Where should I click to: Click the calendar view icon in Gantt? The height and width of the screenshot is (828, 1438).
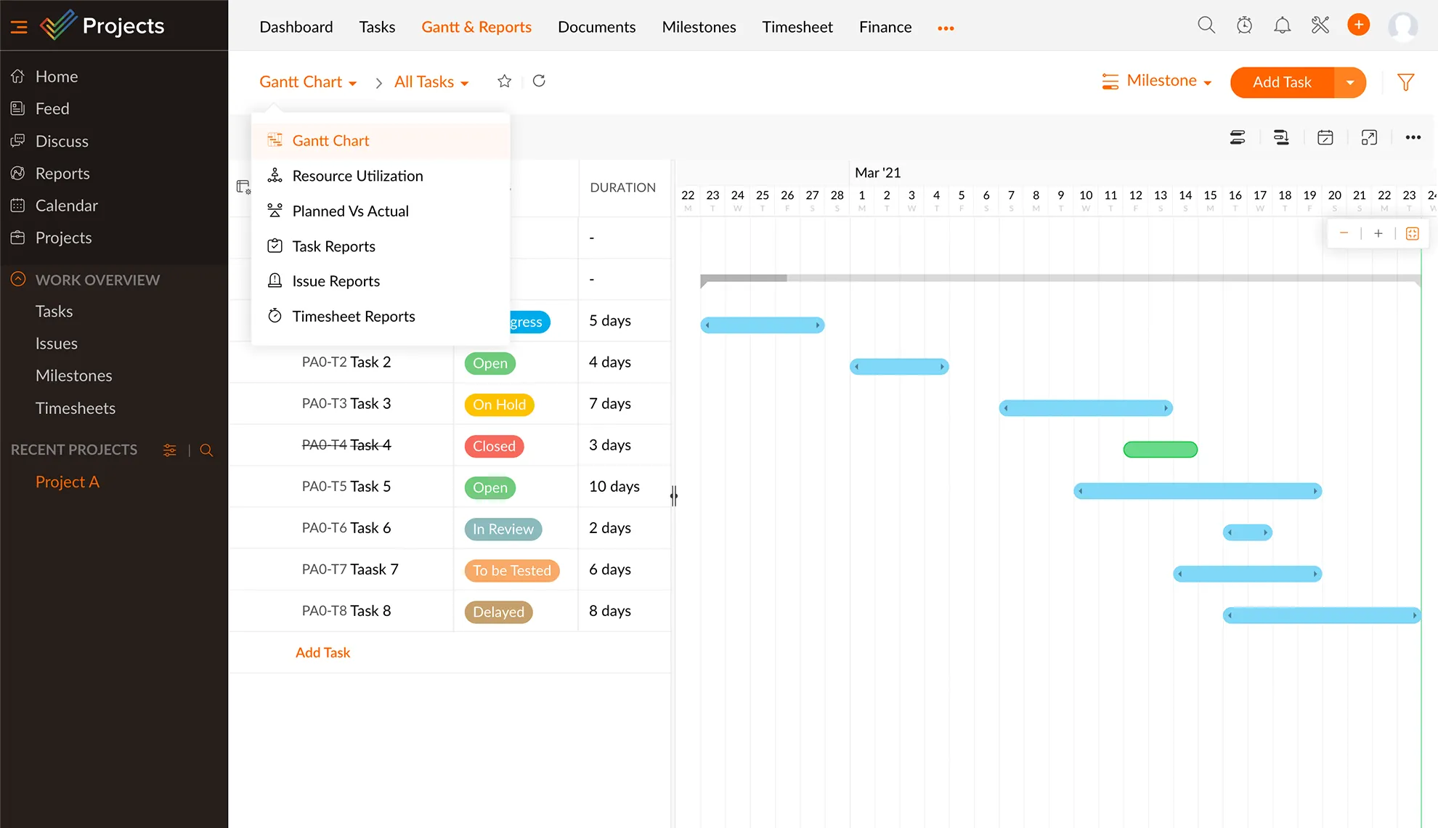click(1325, 137)
